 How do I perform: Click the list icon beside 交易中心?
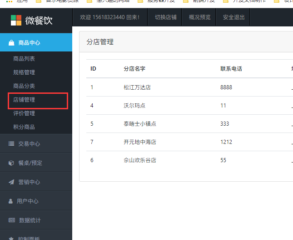pos(11,144)
